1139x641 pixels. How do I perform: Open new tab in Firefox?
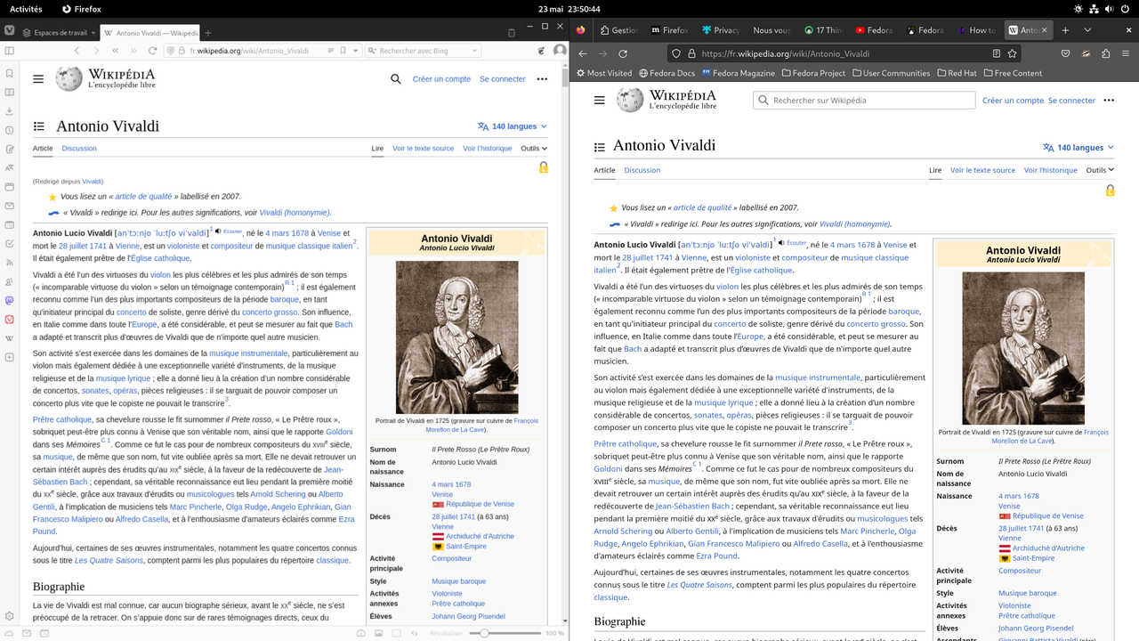[1064, 29]
